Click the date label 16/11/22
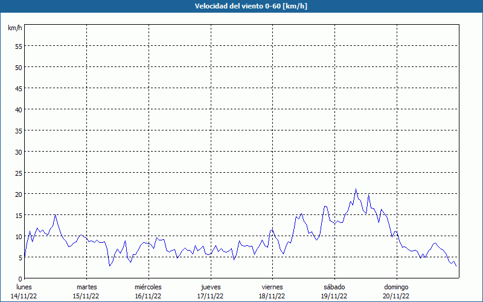 point(148,296)
